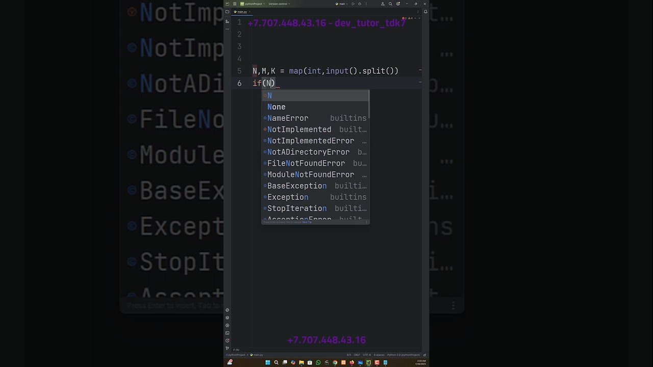Open the main run configuration dropdown
Viewport: 653px width, 367px height.
[x=341, y=4]
